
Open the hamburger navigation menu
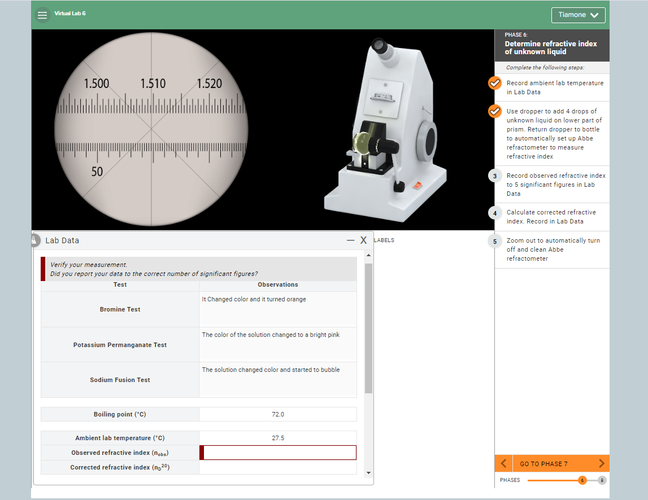(42, 15)
